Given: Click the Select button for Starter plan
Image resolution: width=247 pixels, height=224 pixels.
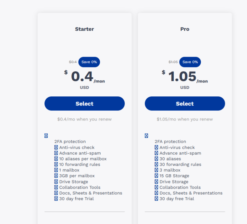Looking at the screenshot, I should coord(84,103).
